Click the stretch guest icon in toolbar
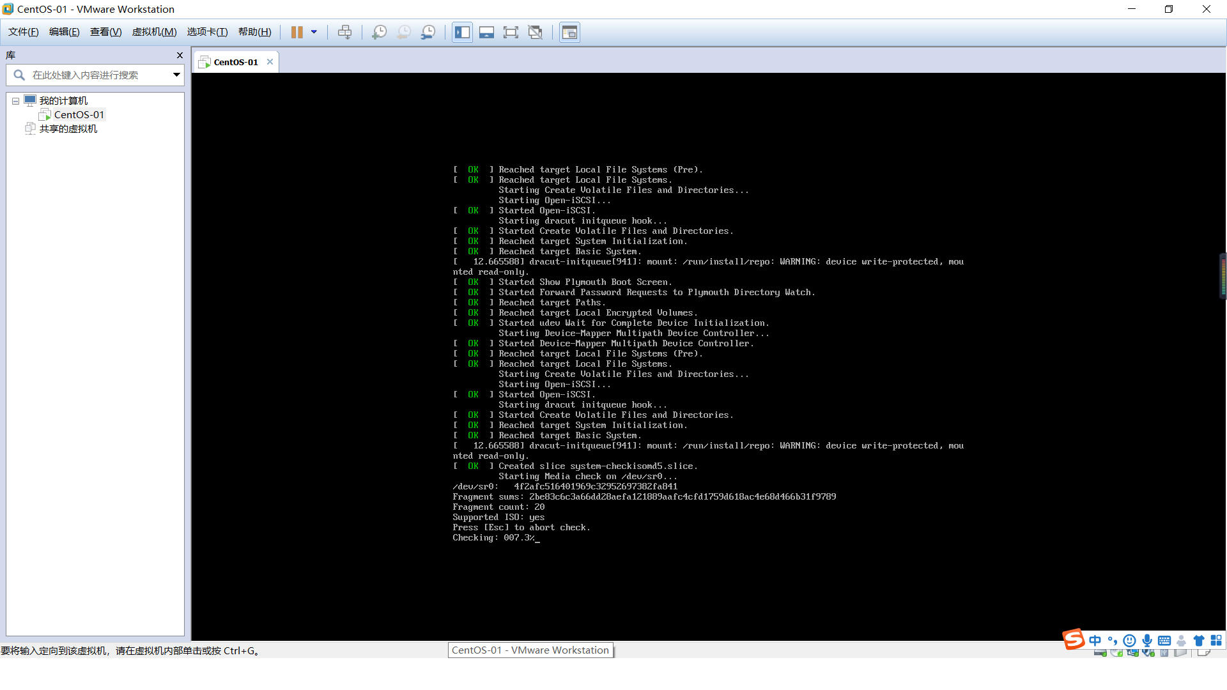The width and height of the screenshot is (1227, 690). coord(511,32)
